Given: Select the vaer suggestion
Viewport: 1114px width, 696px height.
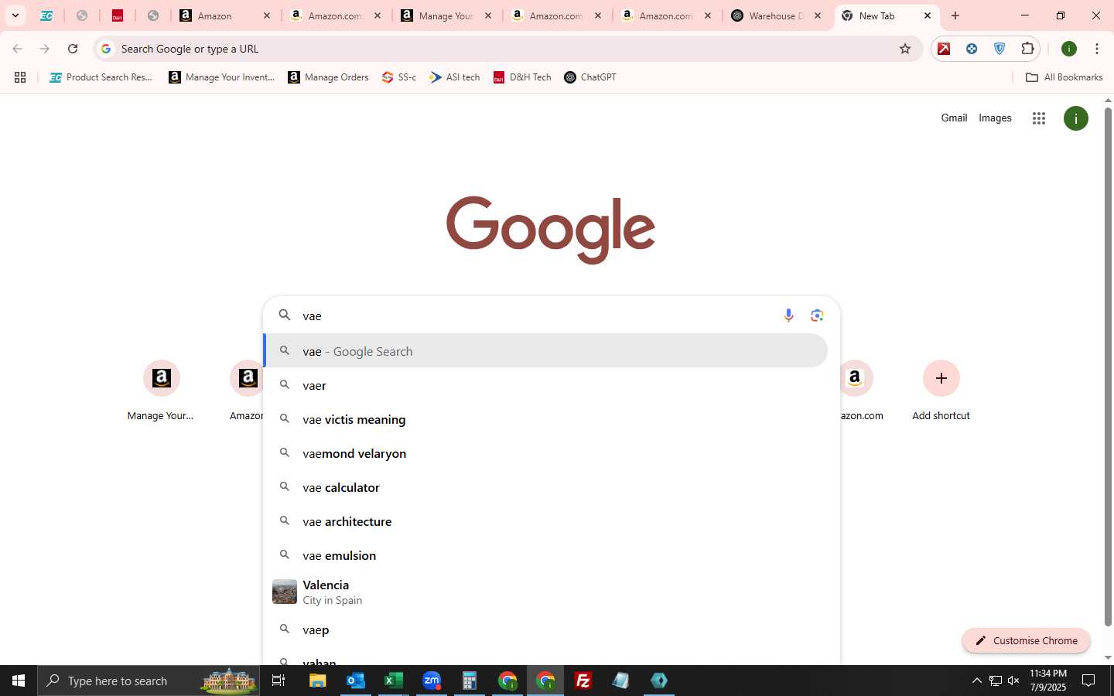Looking at the screenshot, I should tap(545, 385).
